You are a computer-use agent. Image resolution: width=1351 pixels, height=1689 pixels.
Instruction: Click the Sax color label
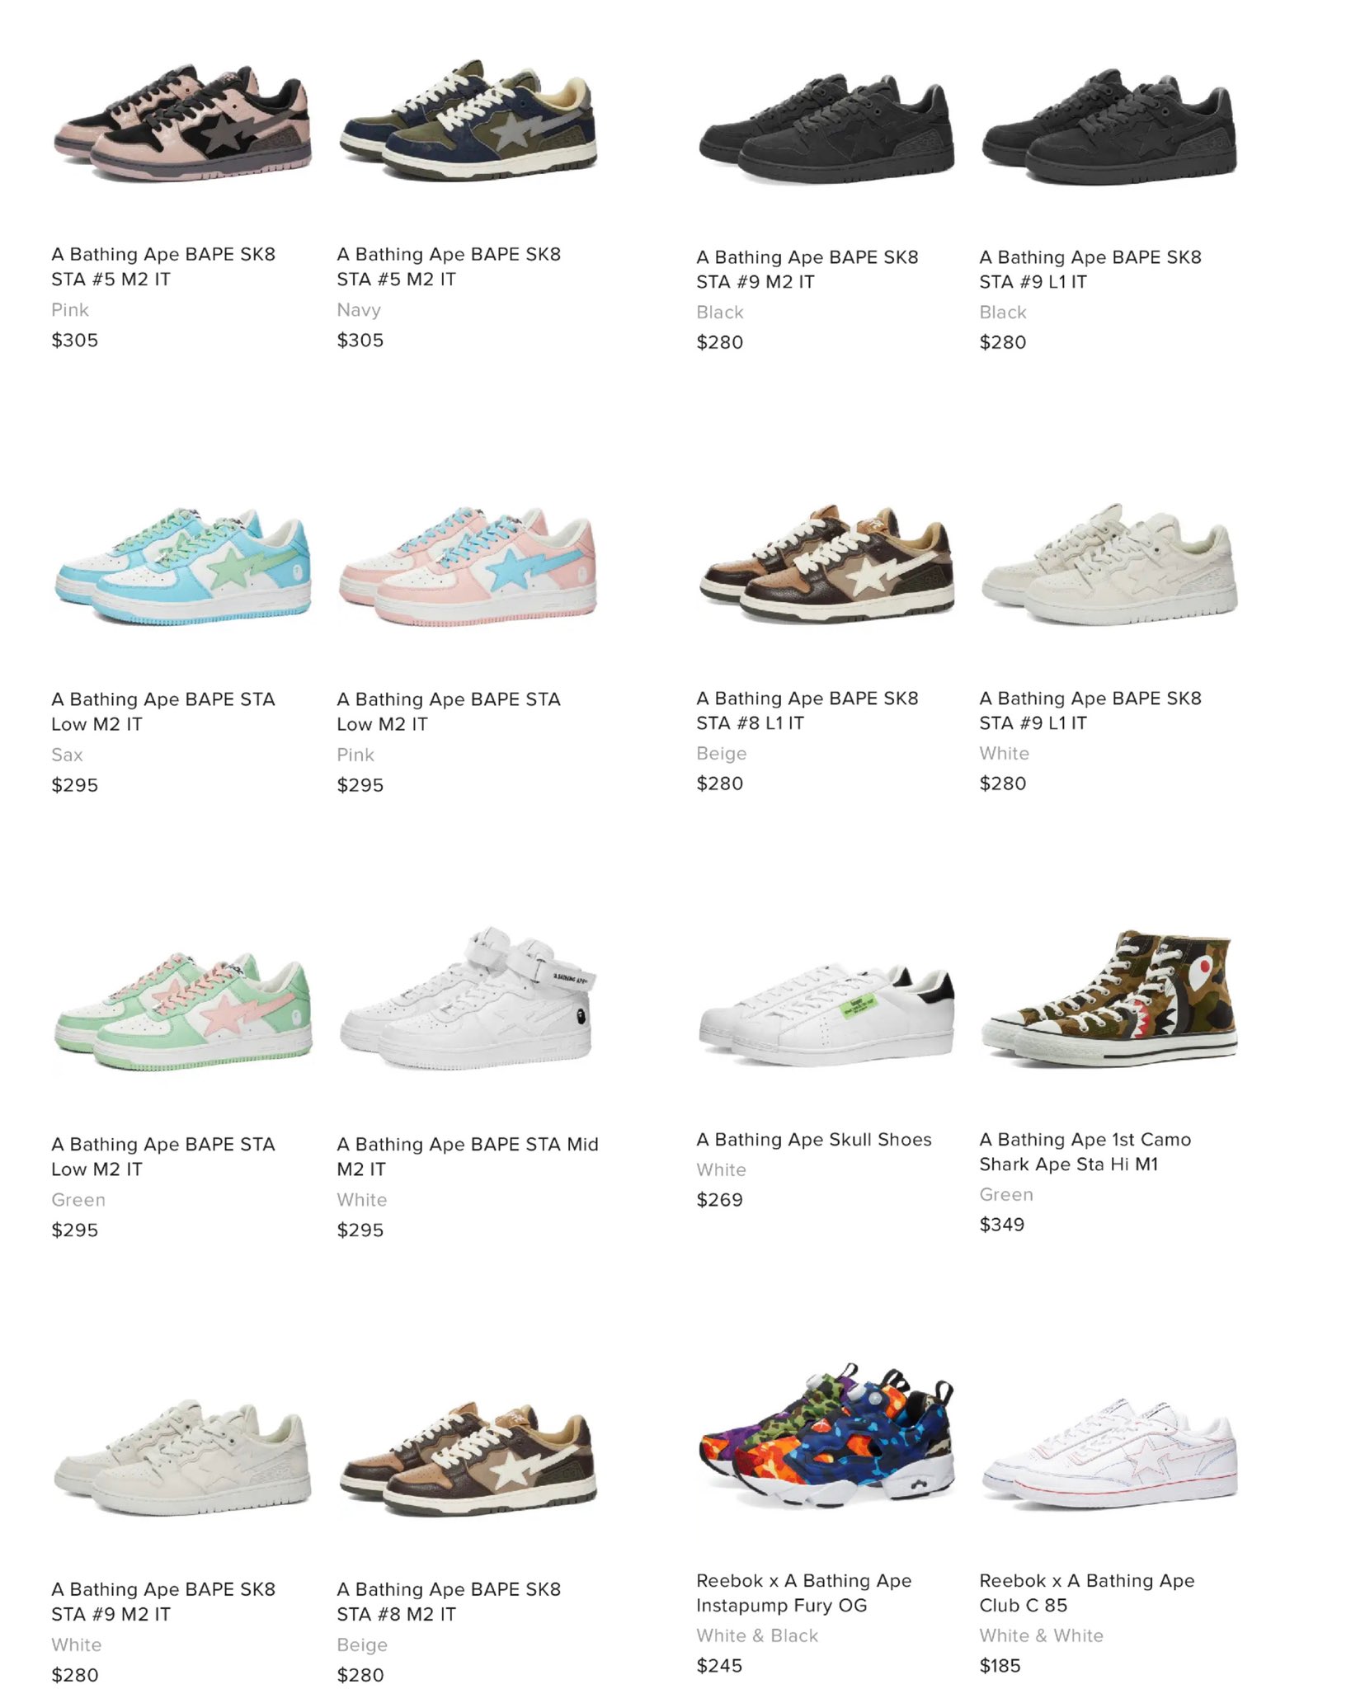68,755
